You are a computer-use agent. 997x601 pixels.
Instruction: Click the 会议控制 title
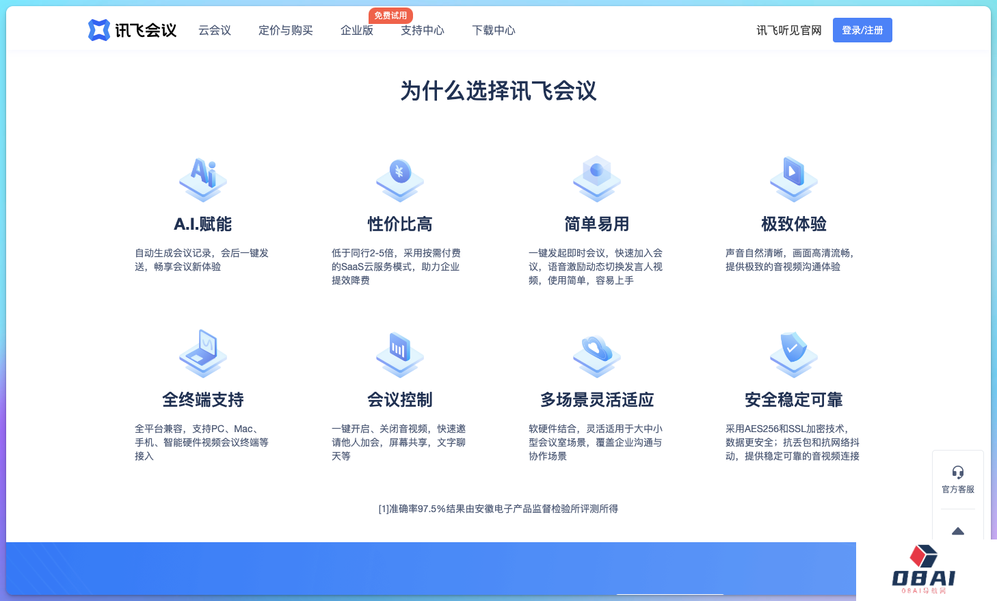tap(400, 400)
